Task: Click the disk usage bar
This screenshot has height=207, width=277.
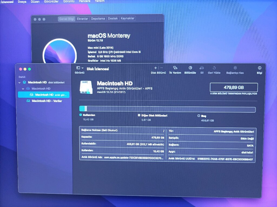Action: (167, 109)
